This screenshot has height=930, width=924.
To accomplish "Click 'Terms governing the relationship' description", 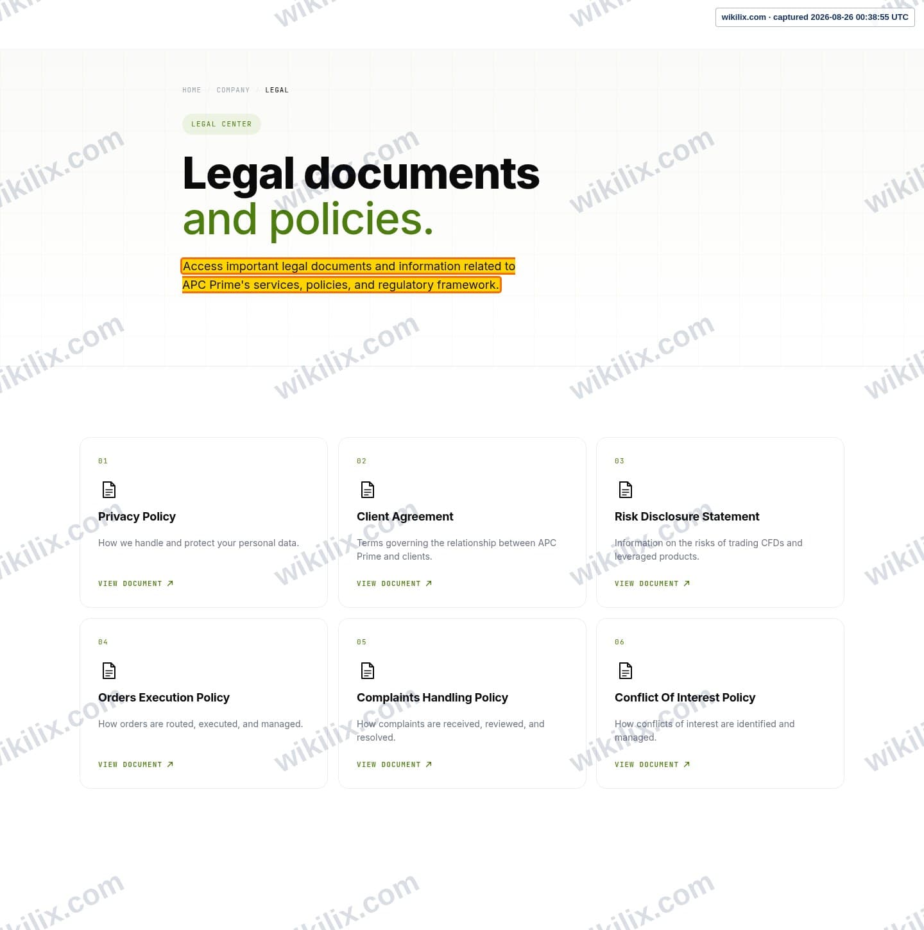I will click(456, 549).
